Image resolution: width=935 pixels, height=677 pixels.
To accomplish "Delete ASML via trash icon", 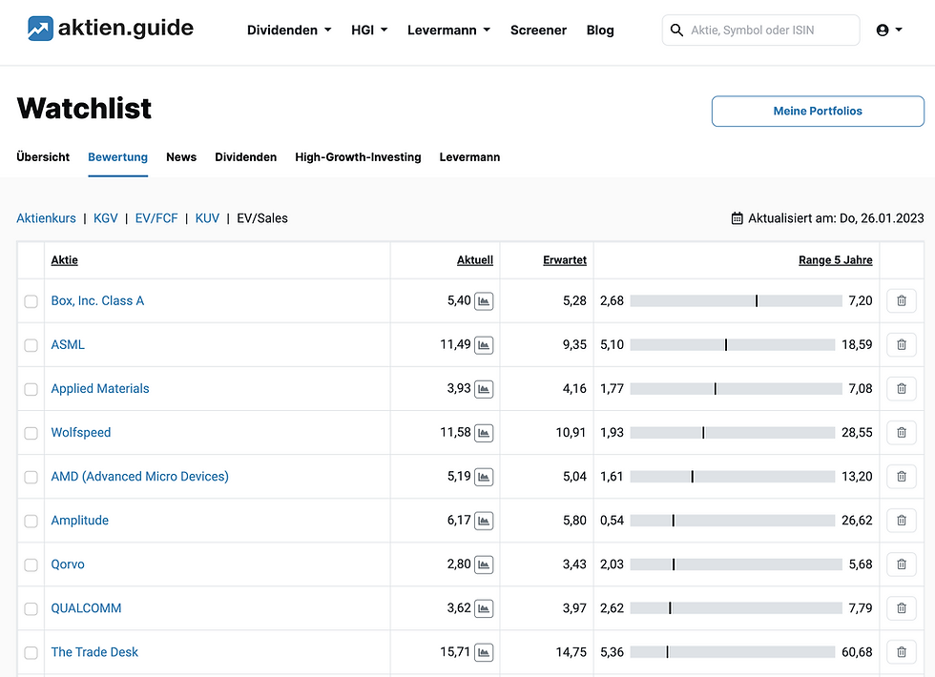I will pos(902,344).
